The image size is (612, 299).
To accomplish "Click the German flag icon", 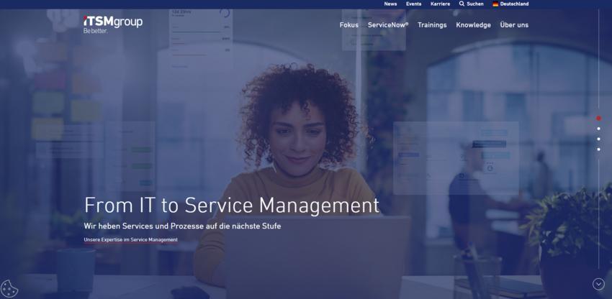I will pos(495,4).
